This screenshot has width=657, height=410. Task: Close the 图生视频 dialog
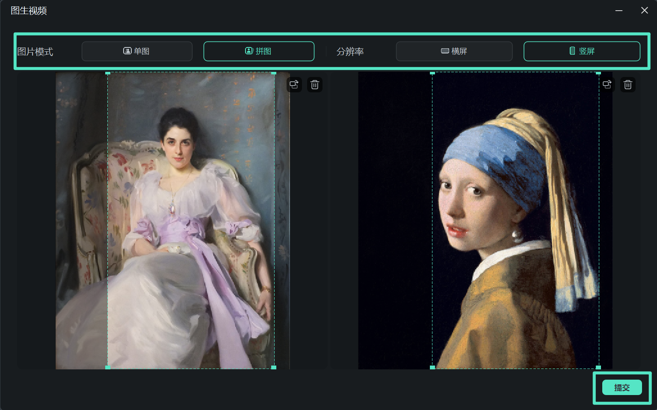[x=645, y=11]
